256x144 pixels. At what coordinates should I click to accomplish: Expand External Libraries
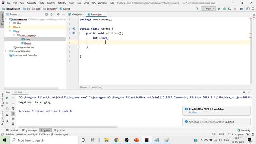point(6,51)
